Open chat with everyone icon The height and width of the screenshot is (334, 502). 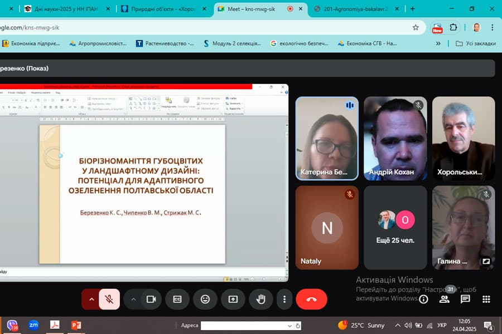(x=465, y=299)
